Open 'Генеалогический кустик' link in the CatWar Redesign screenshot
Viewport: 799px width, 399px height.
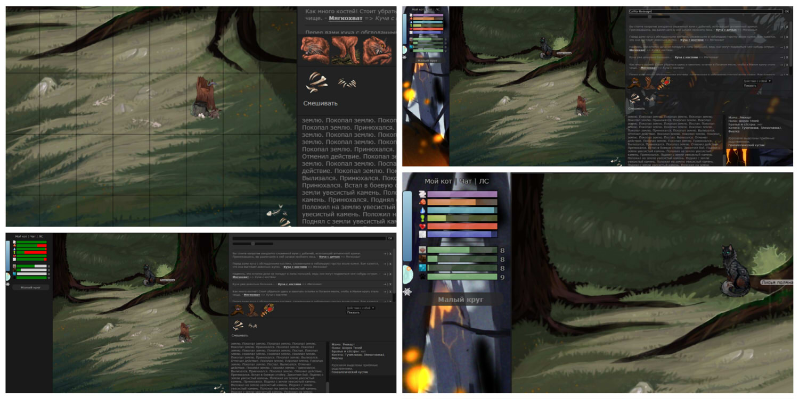click(747, 145)
